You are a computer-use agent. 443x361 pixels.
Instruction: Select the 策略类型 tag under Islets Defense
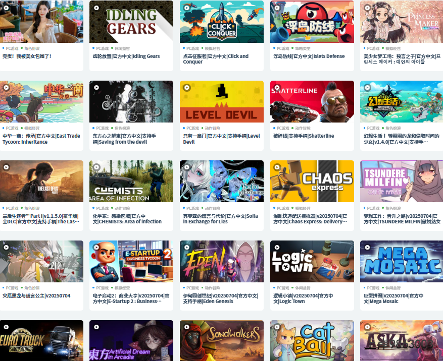click(x=303, y=49)
